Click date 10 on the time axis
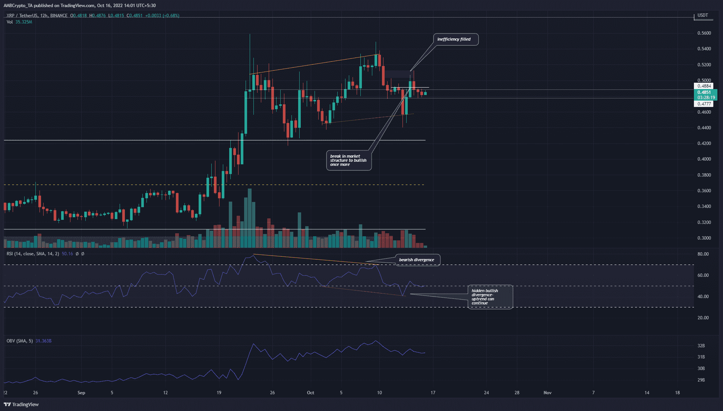This screenshot has height=411, width=723. [x=379, y=393]
